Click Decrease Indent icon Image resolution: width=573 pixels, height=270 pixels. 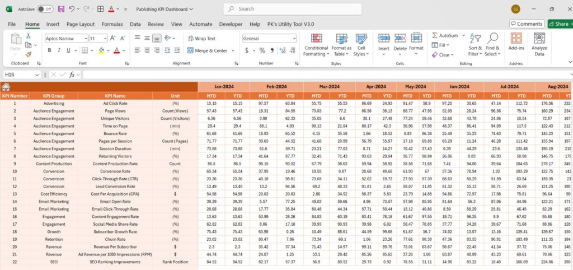tap(167, 50)
